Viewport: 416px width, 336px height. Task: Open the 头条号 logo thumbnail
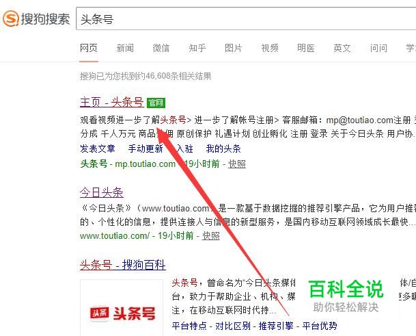coord(122,308)
